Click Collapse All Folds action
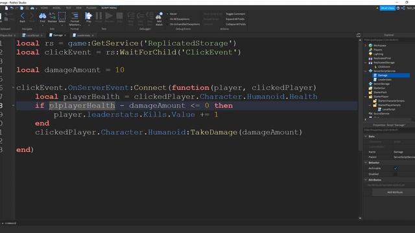415x233 pixels. click(235, 24)
